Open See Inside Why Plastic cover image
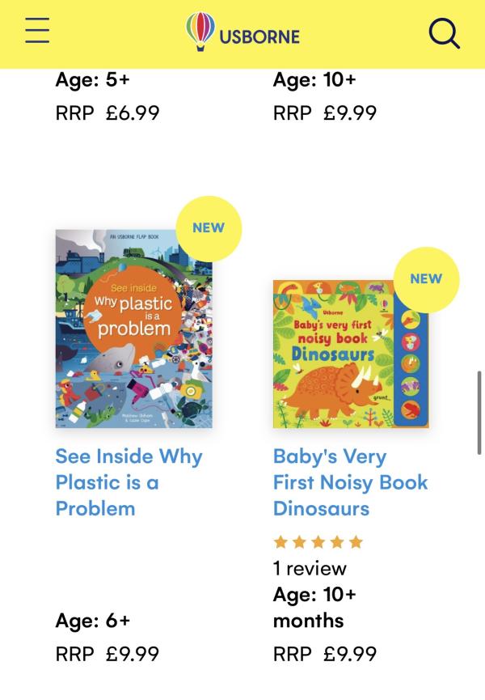The image size is (485, 700). tap(133, 329)
